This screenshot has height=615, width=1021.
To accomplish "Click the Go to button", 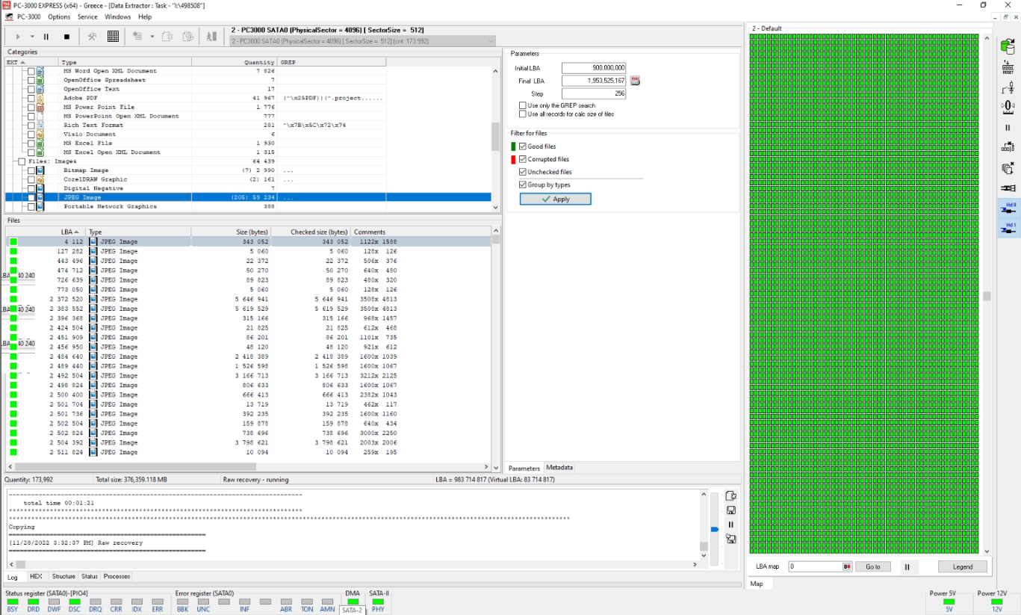I will pyautogui.click(x=873, y=567).
